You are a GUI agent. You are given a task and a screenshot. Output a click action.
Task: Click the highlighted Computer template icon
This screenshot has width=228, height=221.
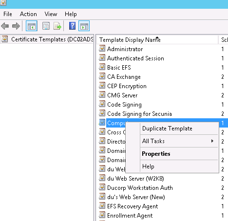[102, 122]
